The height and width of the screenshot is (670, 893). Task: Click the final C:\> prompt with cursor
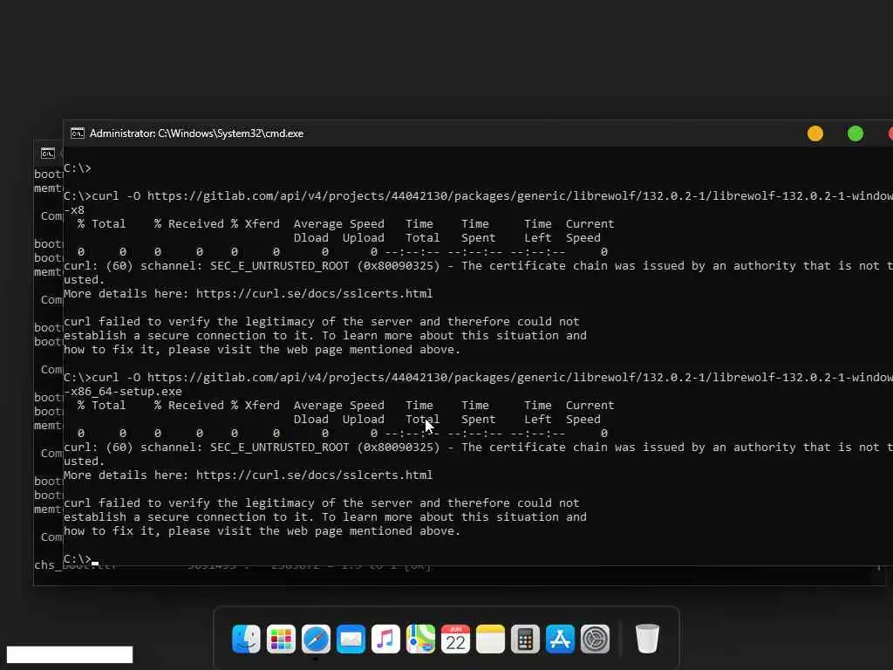click(81, 559)
